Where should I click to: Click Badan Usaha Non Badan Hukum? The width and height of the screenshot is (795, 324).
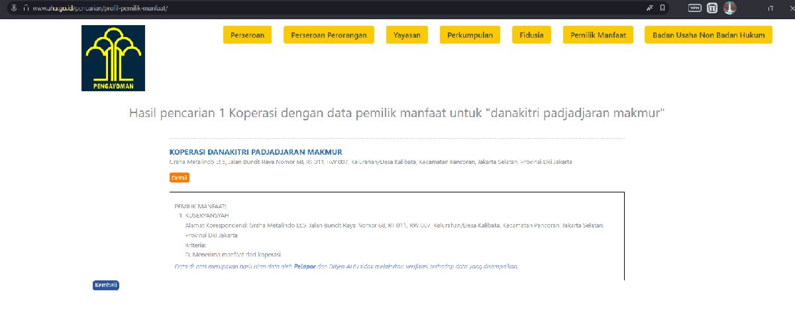pos(708,35)
